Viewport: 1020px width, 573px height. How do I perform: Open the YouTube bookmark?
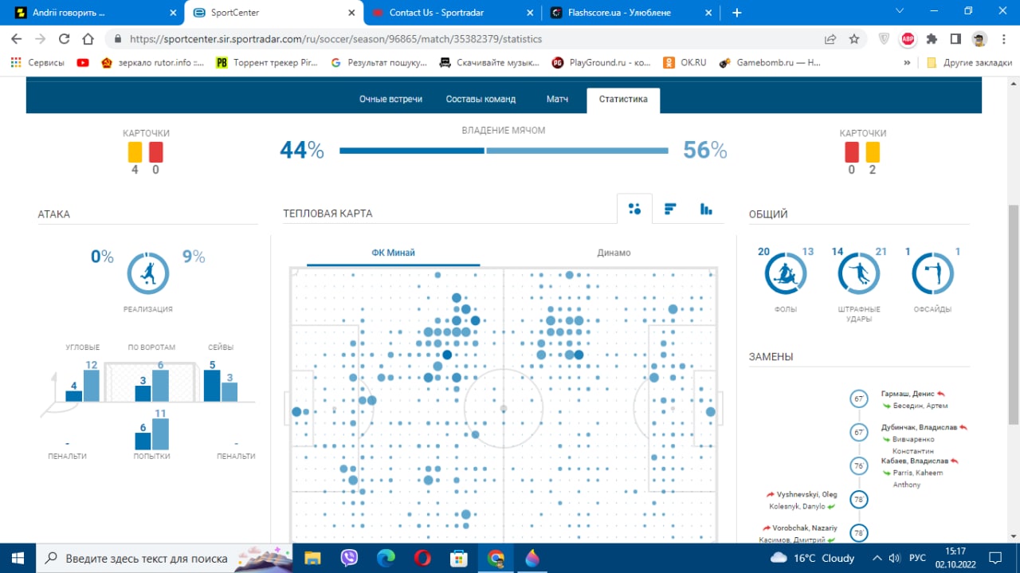(83, 63)
